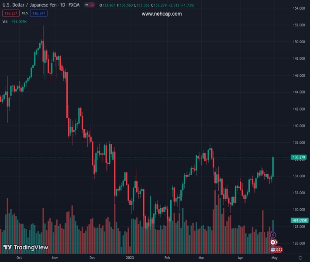Image resolution: width=310 pixels, height=262 pixels.
Task: Click the 2023 label on time axis
Action: tap(130, 258)
